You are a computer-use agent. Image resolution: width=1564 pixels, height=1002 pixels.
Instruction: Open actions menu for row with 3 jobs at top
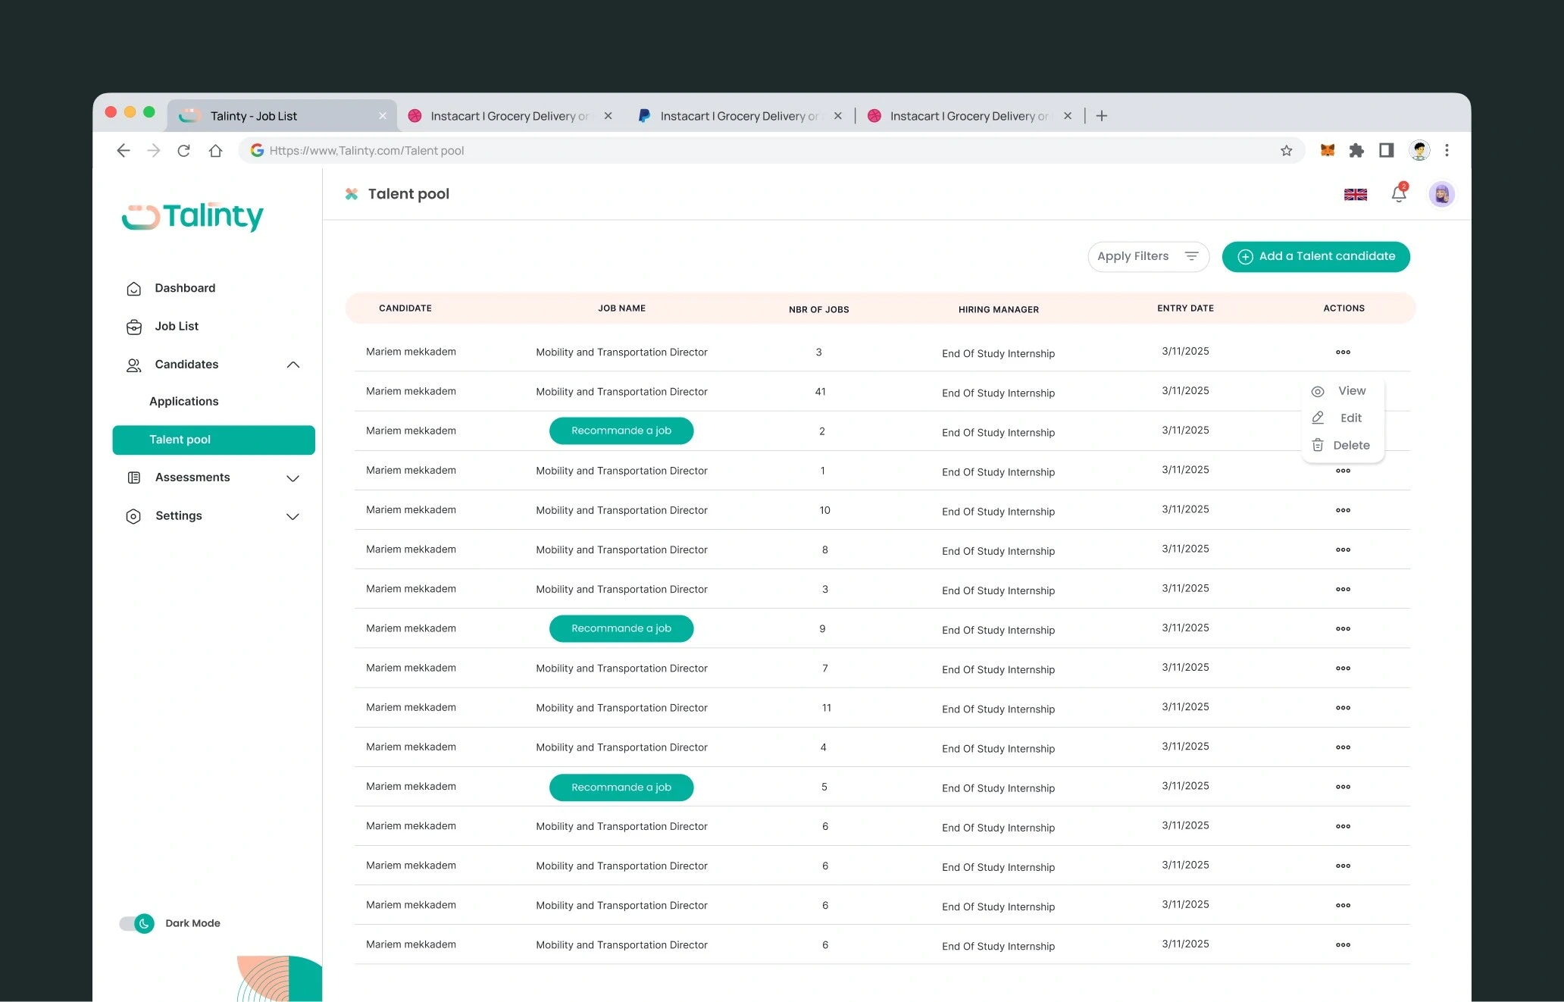(x=1343, y=352)
